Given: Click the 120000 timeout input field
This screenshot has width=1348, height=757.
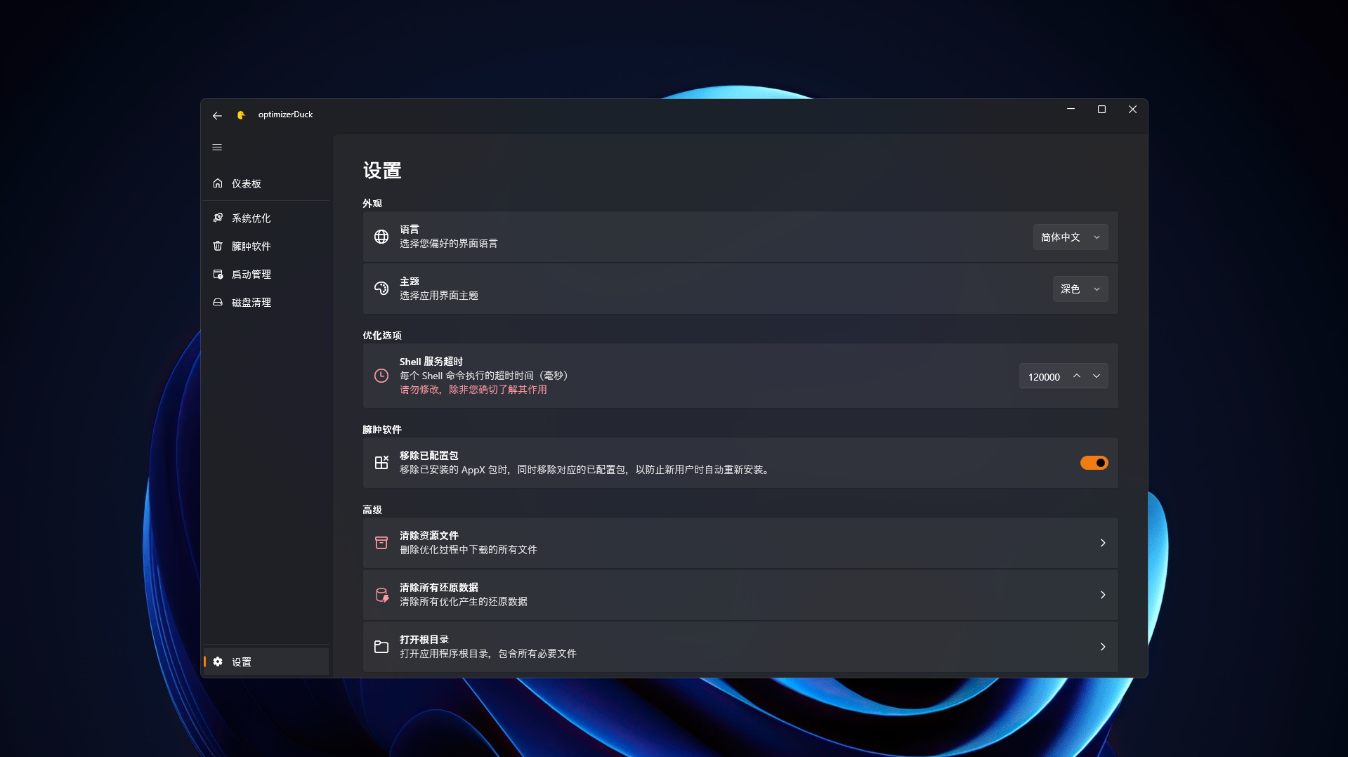Looking at the screenshot, I should pos(1045,376).
